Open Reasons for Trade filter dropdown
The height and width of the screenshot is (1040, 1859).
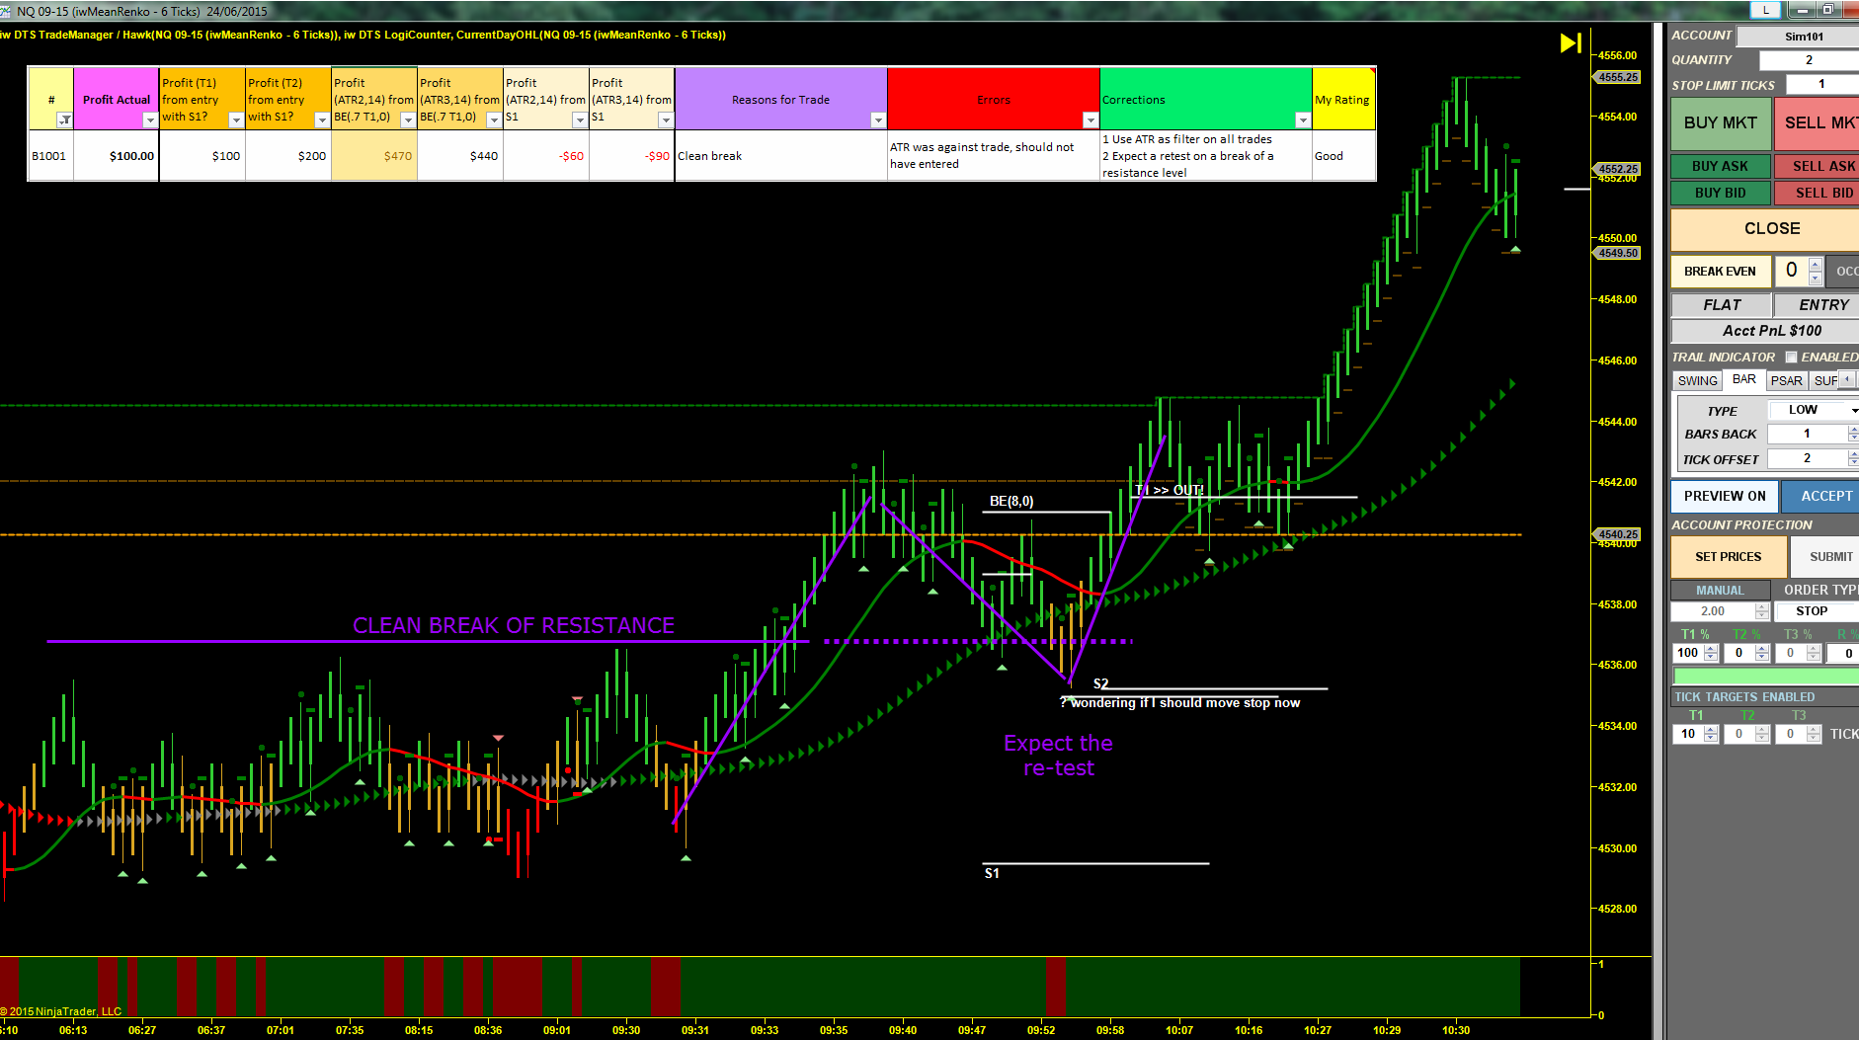click(878, 120)
